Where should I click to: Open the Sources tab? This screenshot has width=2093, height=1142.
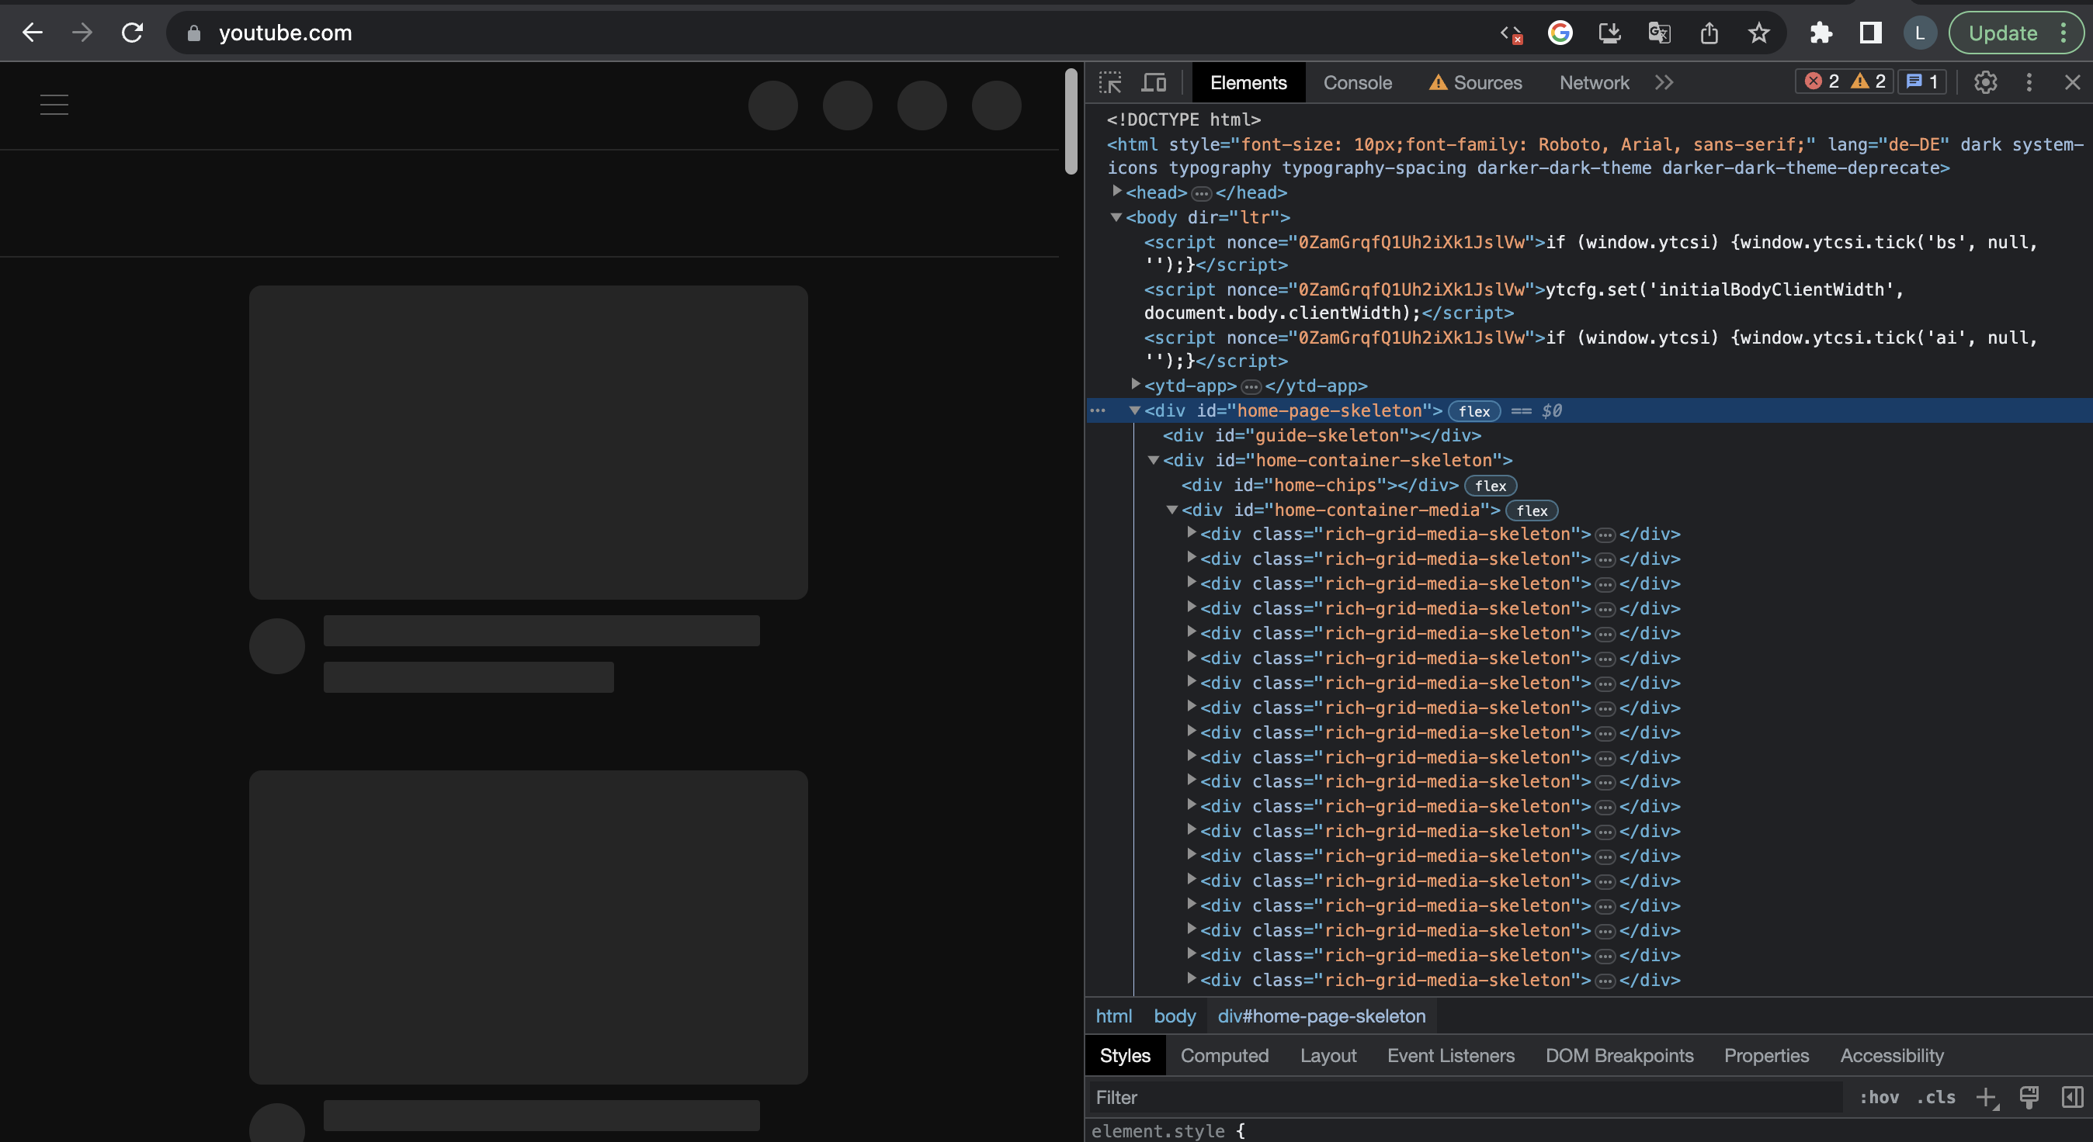[1476, 83]
